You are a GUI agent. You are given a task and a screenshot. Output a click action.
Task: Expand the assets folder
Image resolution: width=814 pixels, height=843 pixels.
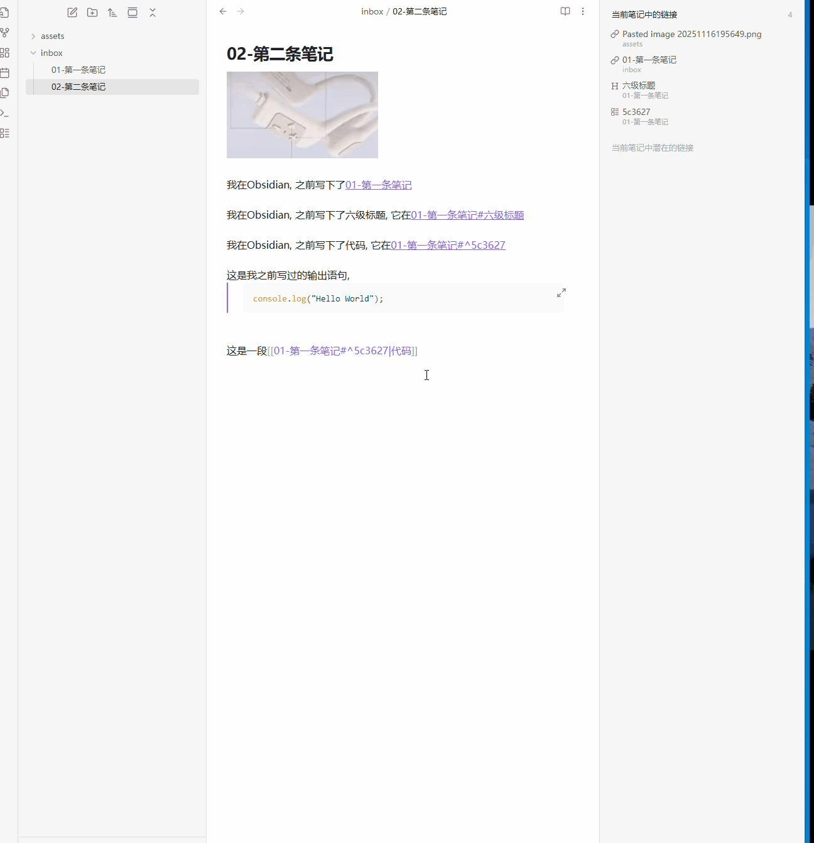[x=52, y=36]
